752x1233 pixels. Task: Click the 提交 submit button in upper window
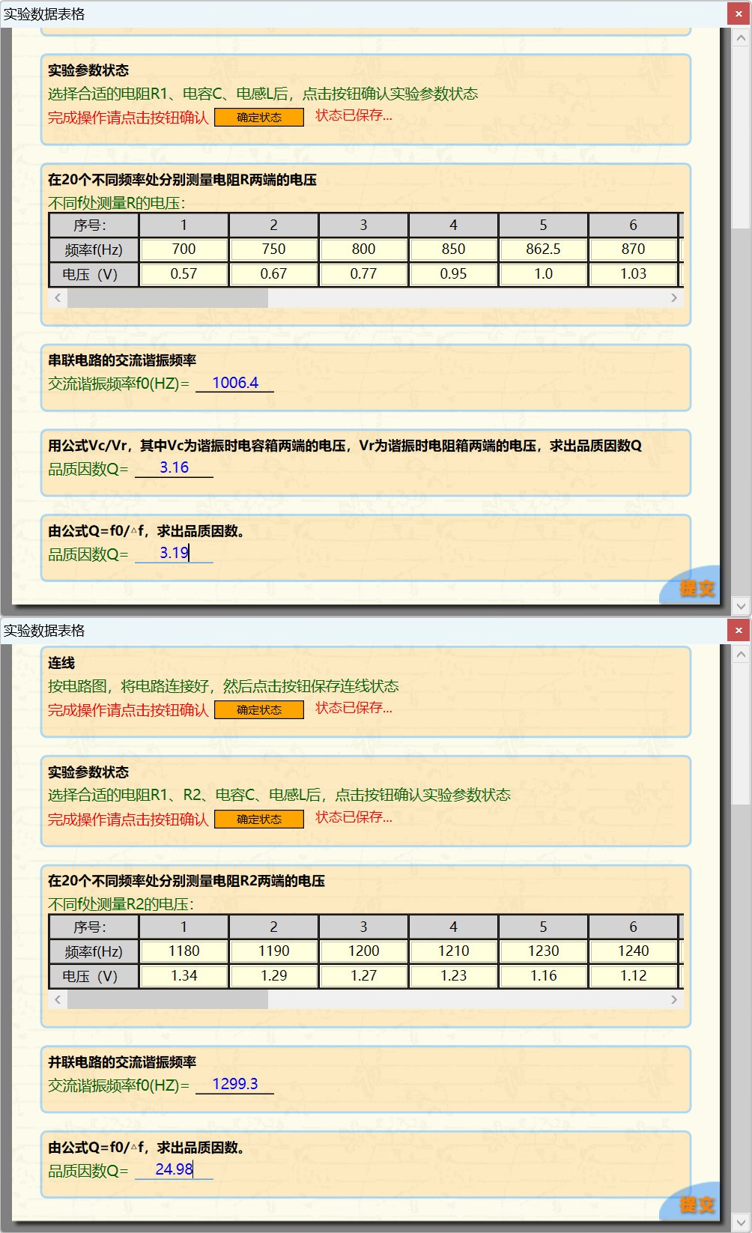click(696, 588)
